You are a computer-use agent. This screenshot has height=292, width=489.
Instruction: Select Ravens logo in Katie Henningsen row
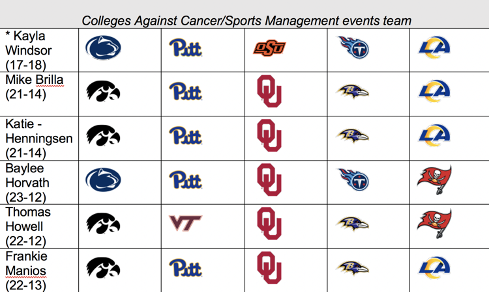pyautogui.click(x=353, y=136)
